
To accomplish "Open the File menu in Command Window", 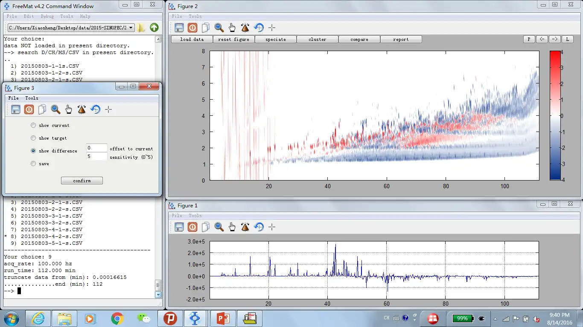I will tap(12, 16).
